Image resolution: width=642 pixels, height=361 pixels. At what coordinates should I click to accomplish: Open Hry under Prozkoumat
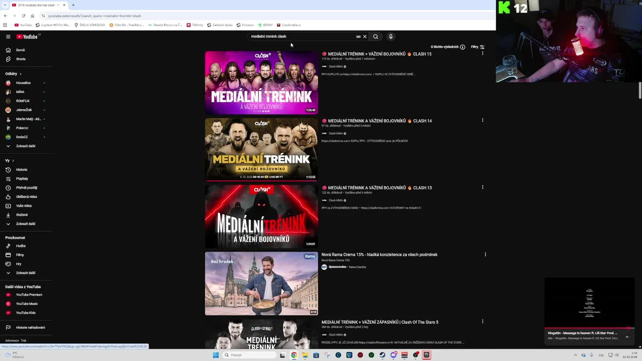click(19, 264)
